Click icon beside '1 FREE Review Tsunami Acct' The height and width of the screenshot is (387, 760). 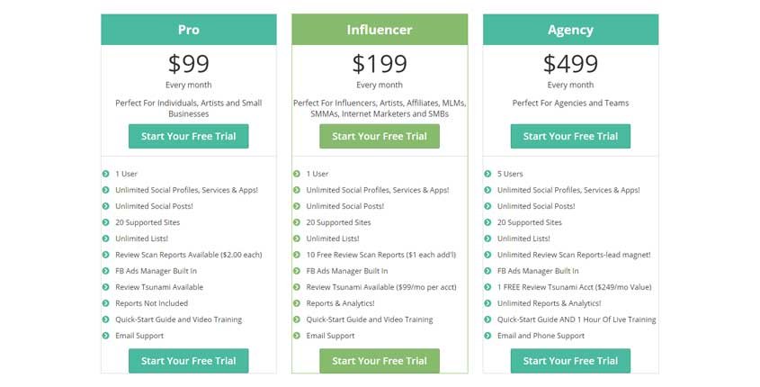[487, 287]
